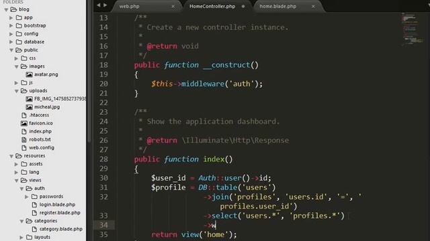The height and width of the screenshot is (241, 430).
Task: Click the .htaccess file icon
Action: point(24,115)
